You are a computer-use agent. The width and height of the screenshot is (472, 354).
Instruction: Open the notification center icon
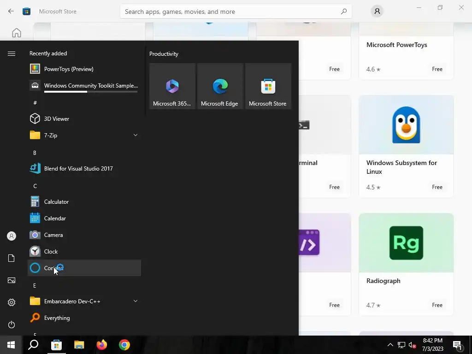tap(457, 345)
